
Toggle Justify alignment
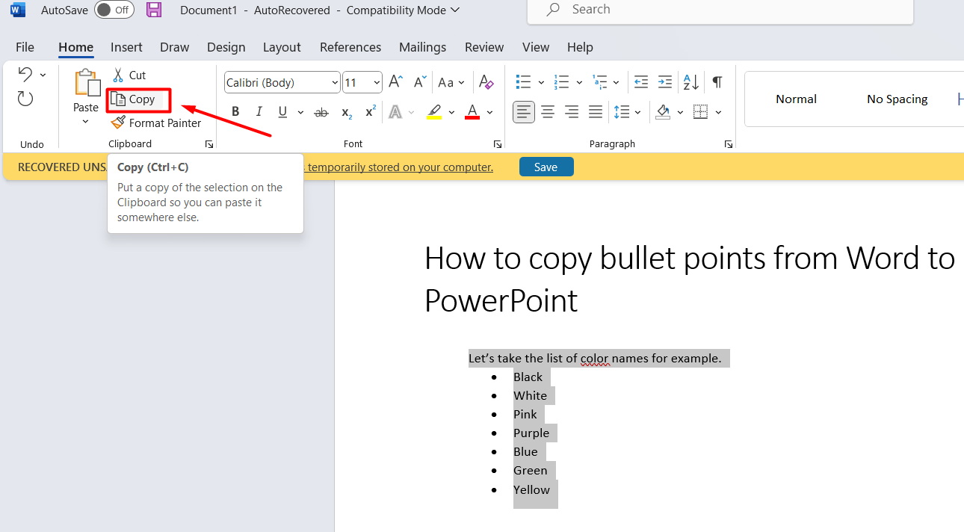click(x=596, y=112)
